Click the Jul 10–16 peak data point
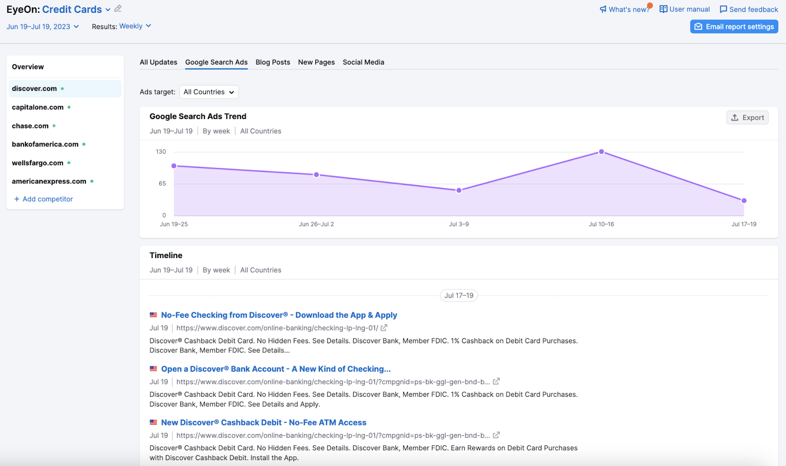 [x=601, y=152]
